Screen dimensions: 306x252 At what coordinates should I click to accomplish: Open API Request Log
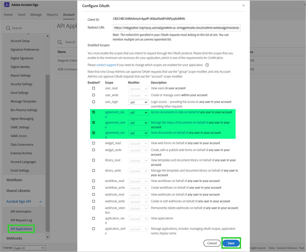click(x=21, y=220)
